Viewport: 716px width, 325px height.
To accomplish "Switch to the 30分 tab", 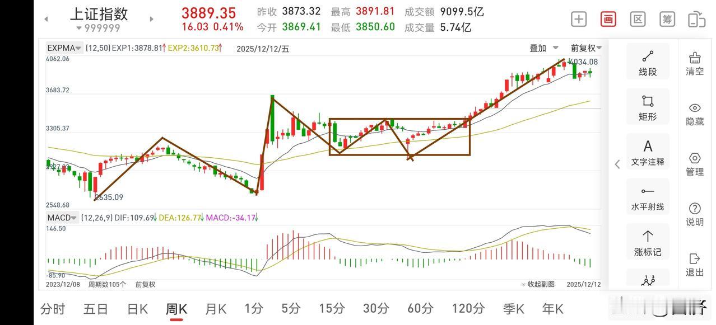I will (x=376, y=308).
